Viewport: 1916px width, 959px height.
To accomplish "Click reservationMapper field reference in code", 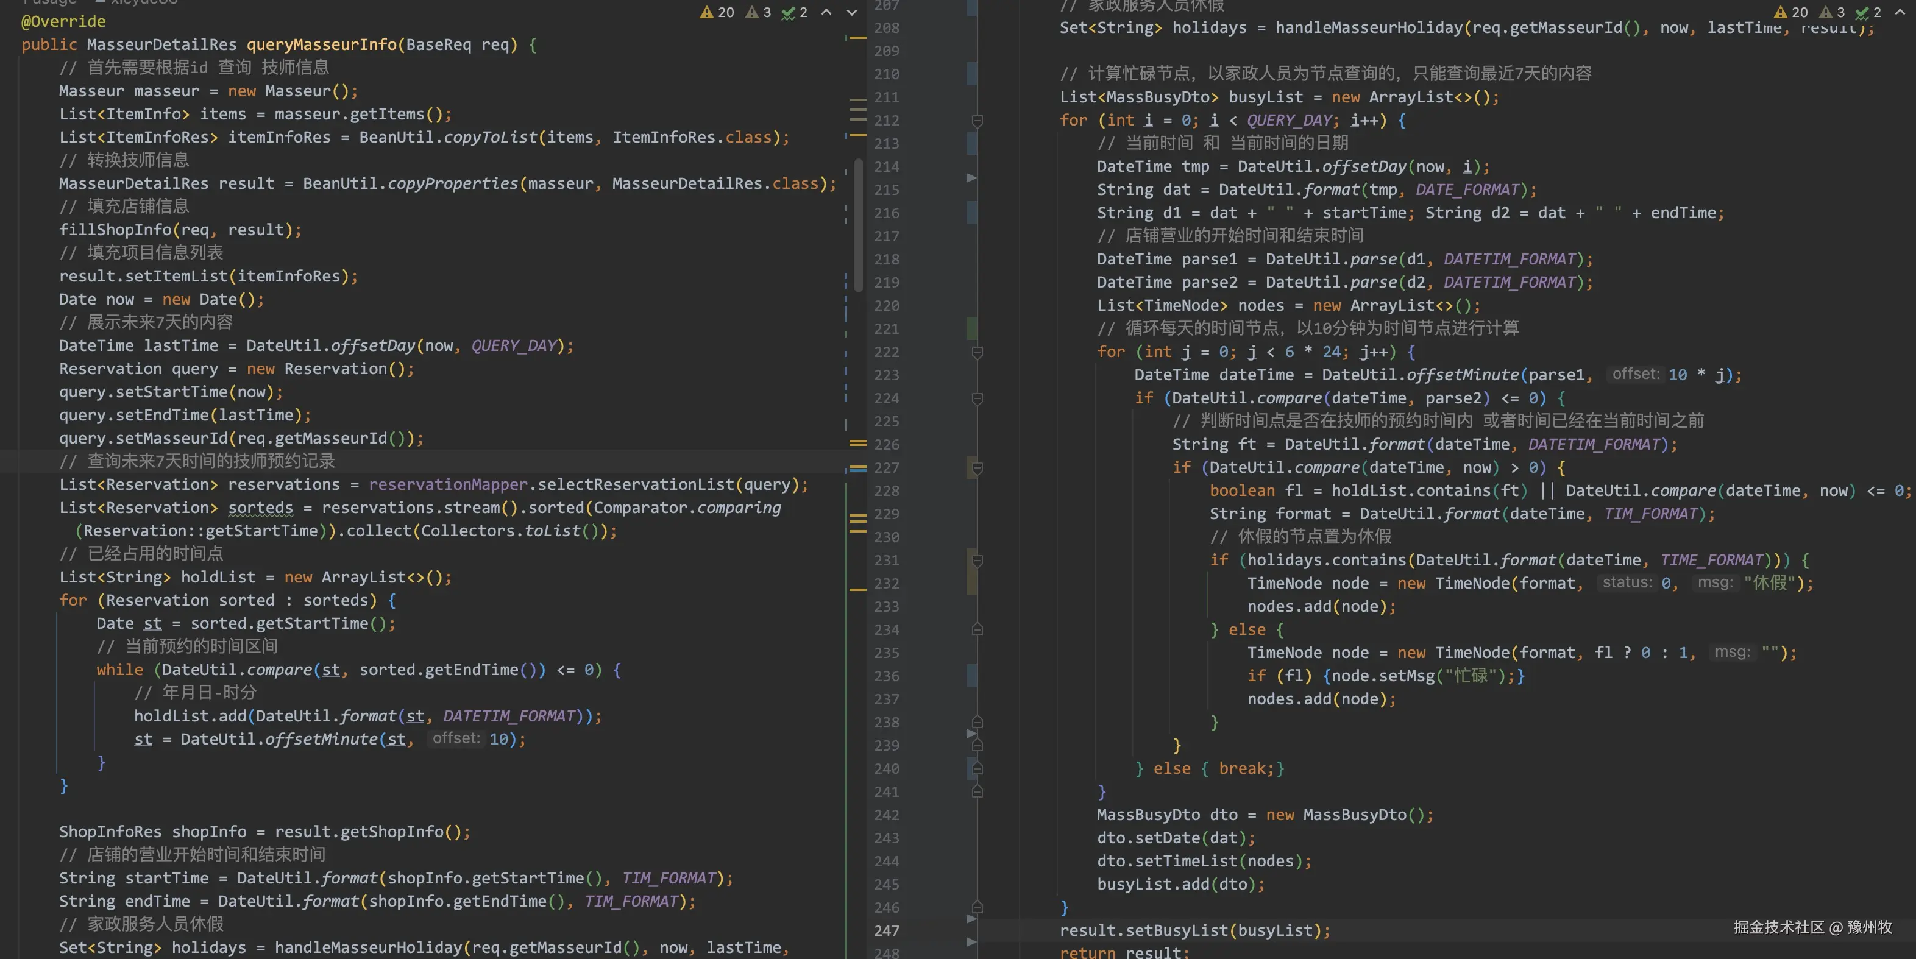I will coord(448,485).
